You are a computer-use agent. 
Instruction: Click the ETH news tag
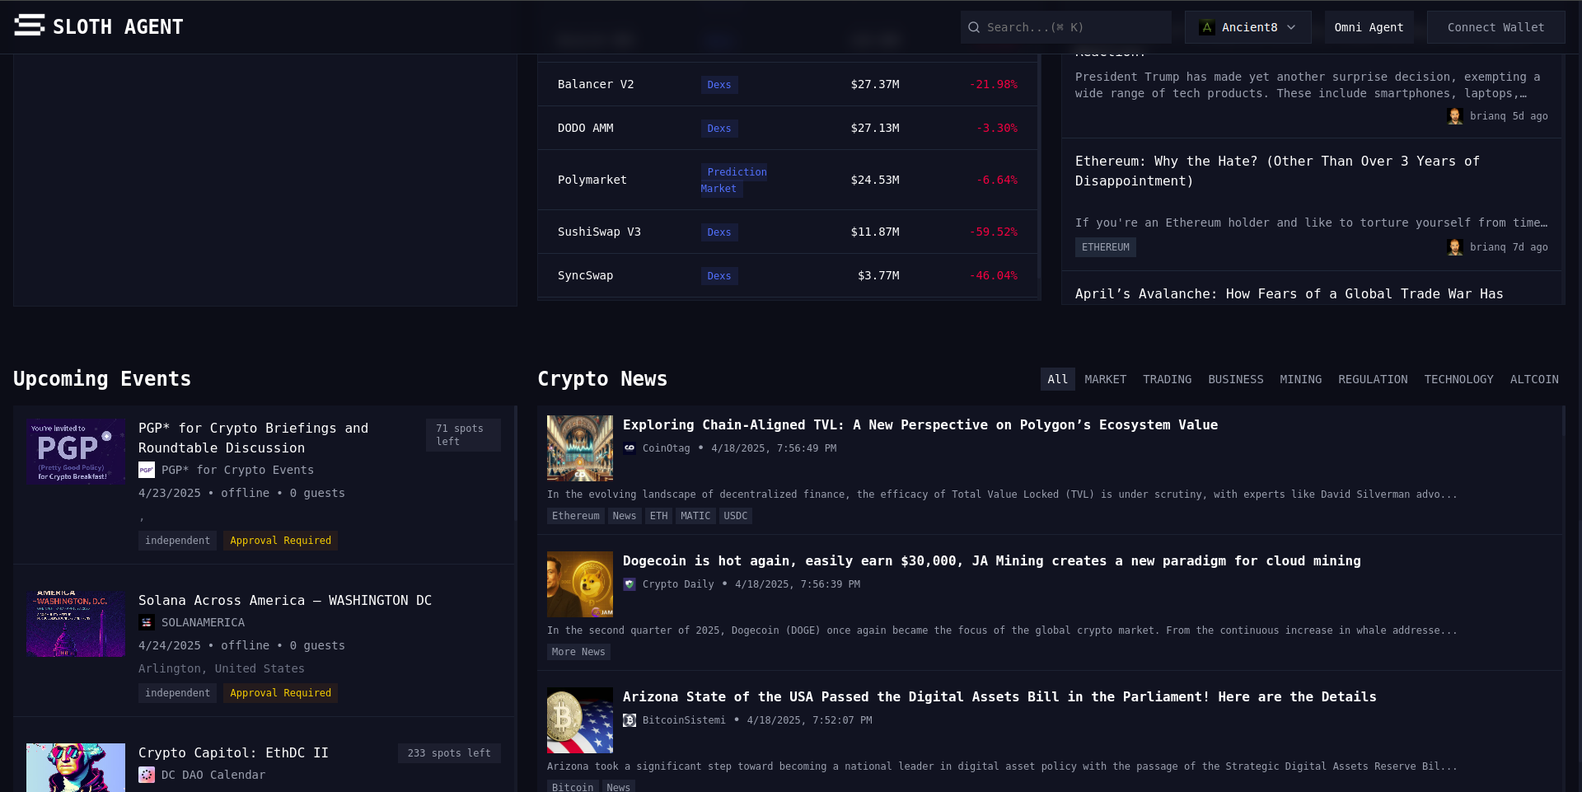[659, 516]
